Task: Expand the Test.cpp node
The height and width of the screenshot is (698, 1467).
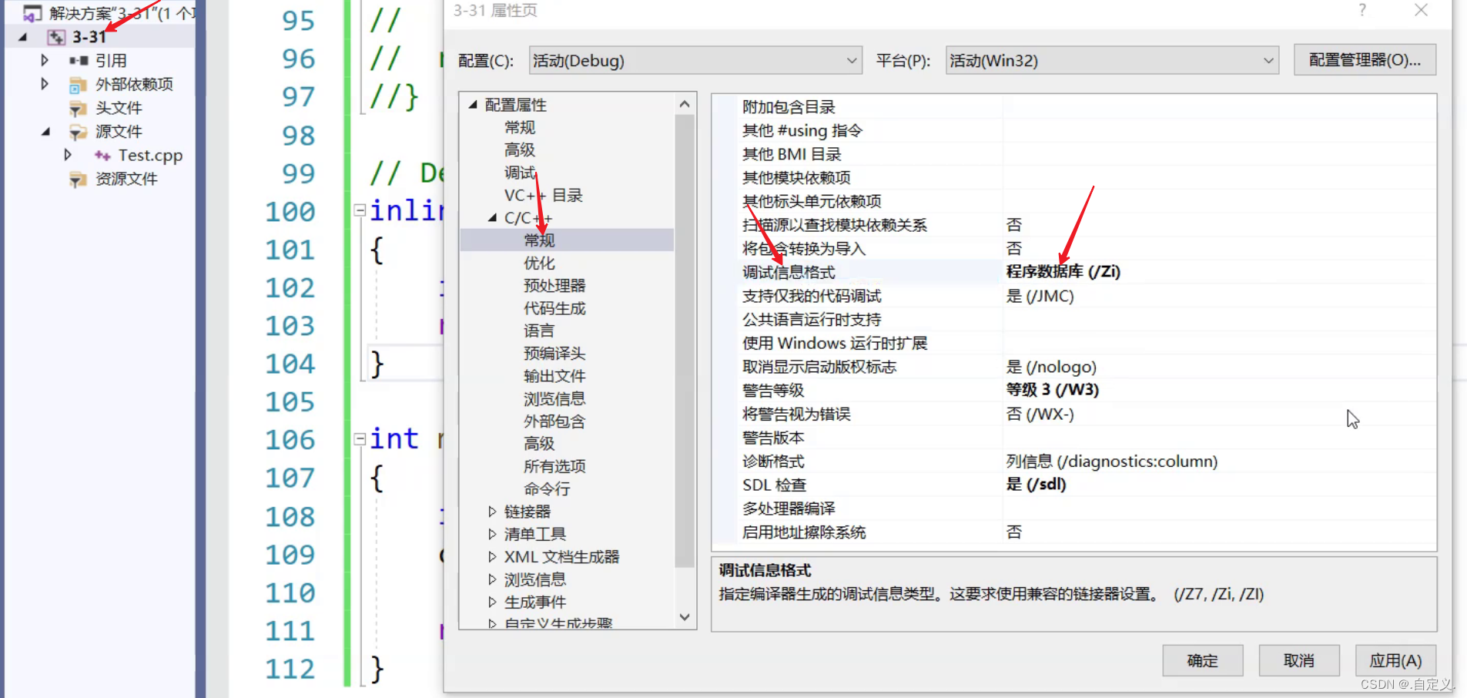Action: tap(68, 155)
